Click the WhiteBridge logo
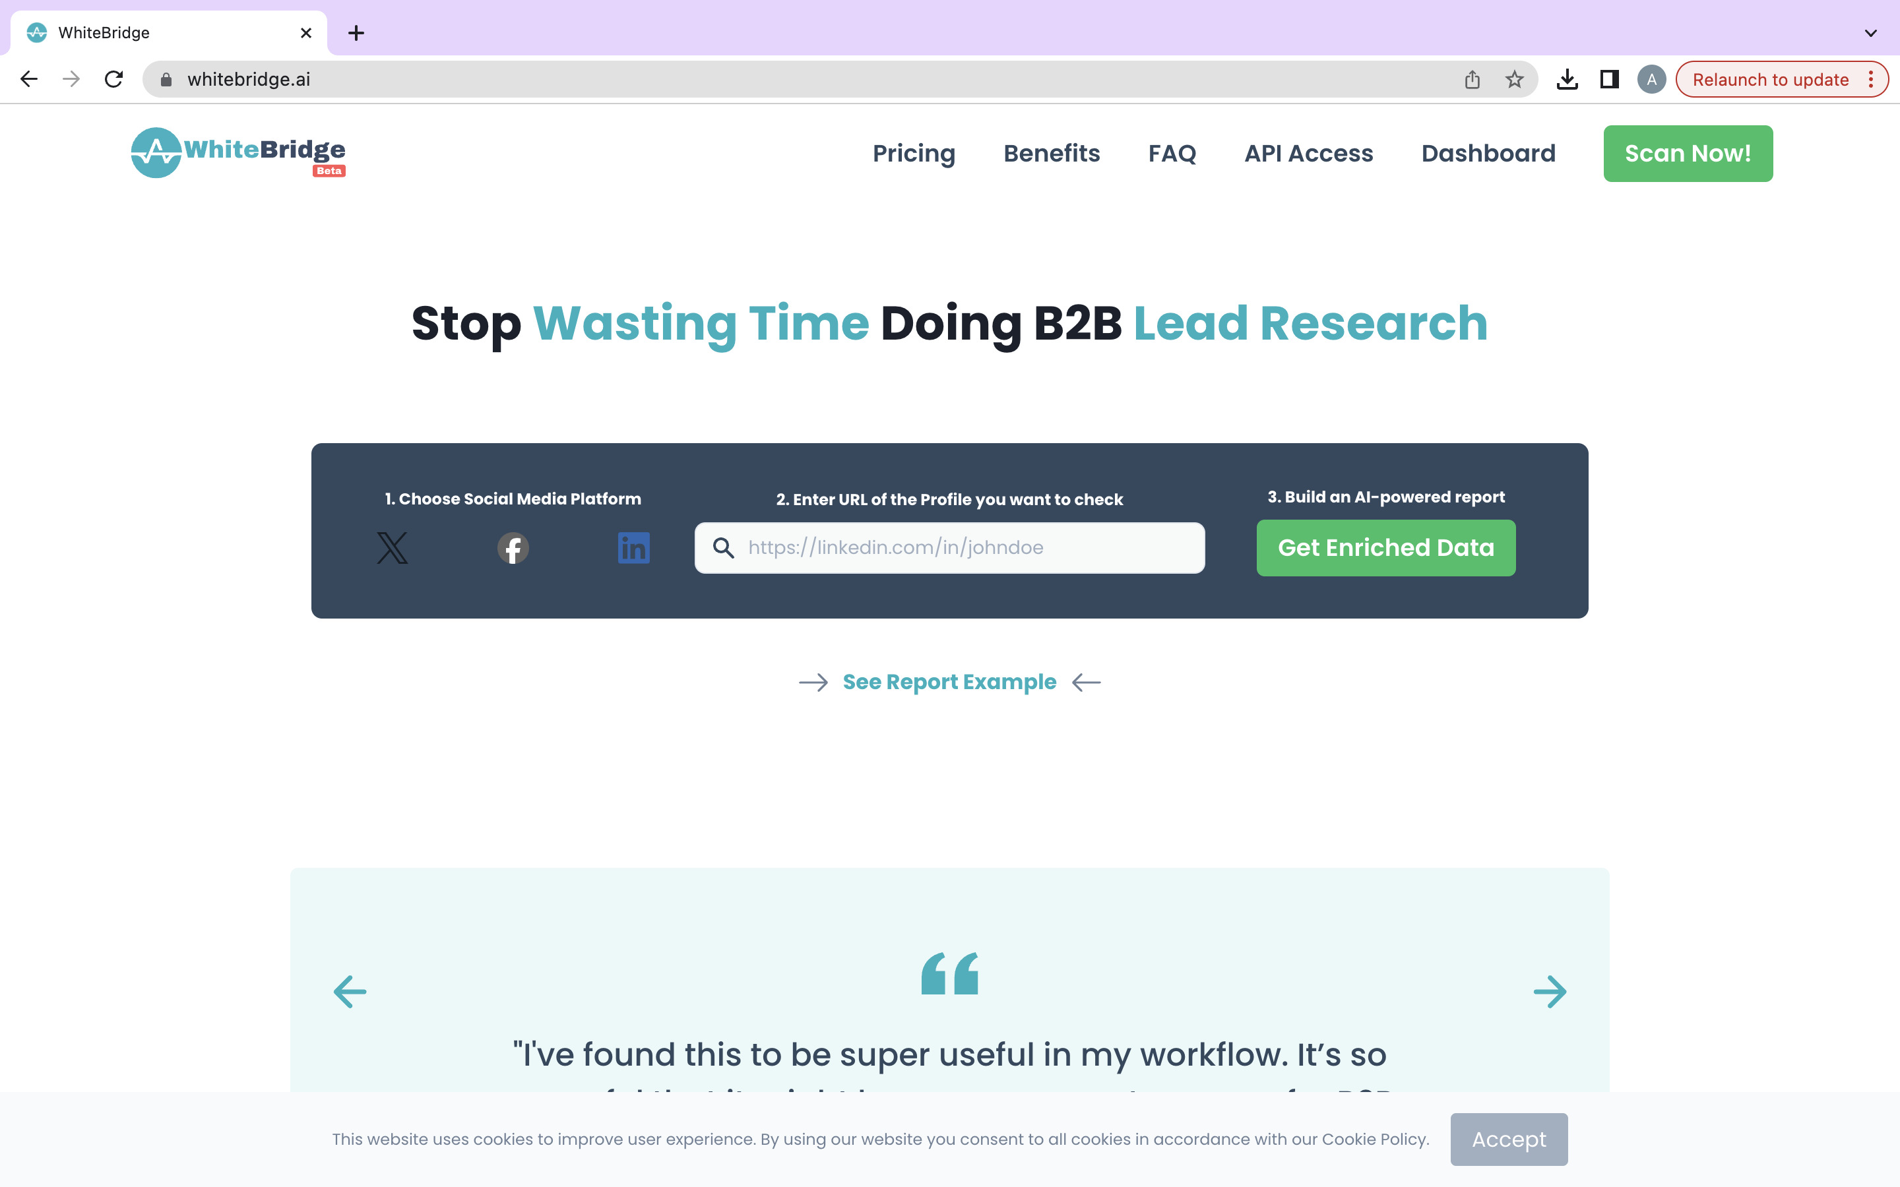The height and width of the screenshot is (1187, 1900). (238, 152)
